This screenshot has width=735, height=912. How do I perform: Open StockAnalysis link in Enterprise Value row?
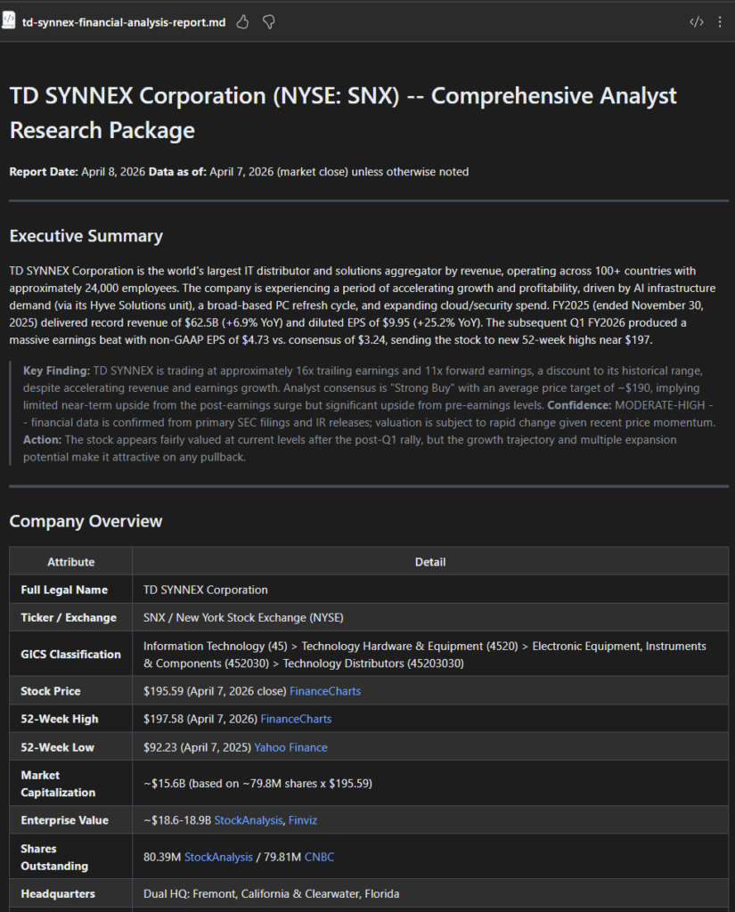tap(249, 820)
